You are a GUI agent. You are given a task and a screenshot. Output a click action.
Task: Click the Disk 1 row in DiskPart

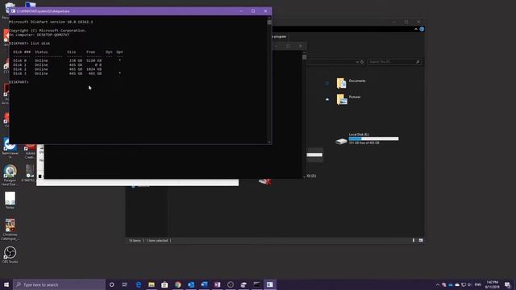point(57,64)
